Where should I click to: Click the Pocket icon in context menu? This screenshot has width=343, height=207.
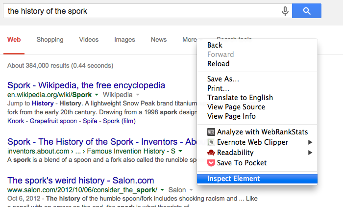(211, 163)
